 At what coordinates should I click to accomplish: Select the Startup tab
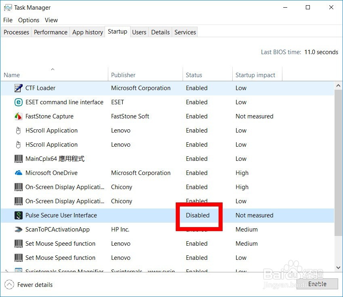click(x=118, y=32)
